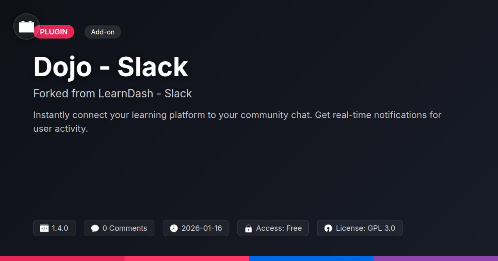Click the purple bottom bar segment
The height and width of the screenshot is (261, 498).
436,258
